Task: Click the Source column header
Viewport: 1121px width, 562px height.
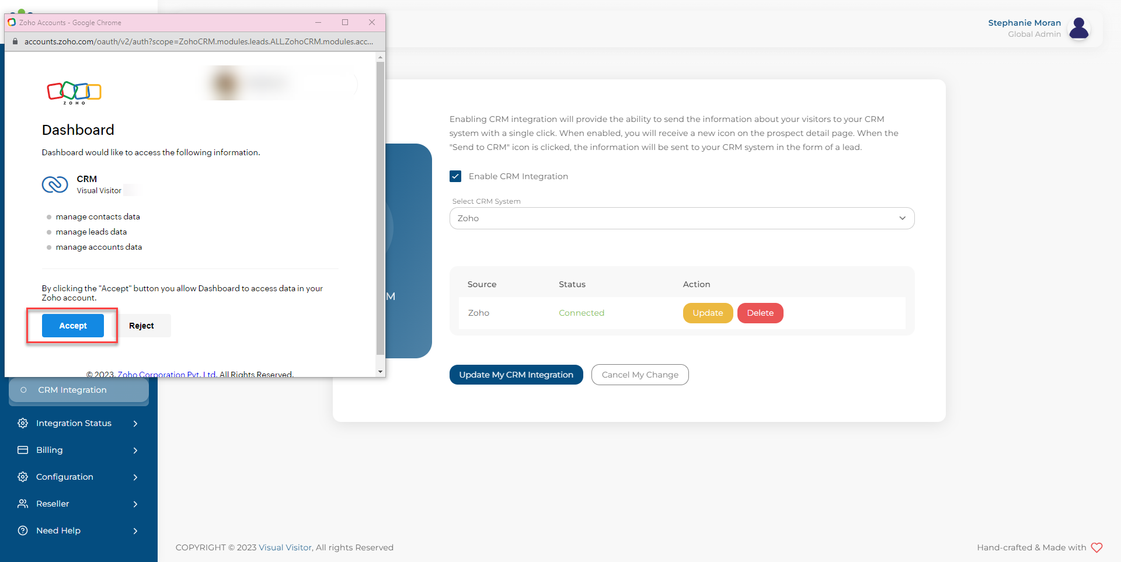Action: click(x=482, y=284)
